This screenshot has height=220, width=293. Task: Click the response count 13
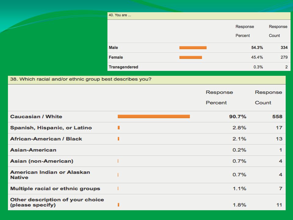tap(279, 139)
